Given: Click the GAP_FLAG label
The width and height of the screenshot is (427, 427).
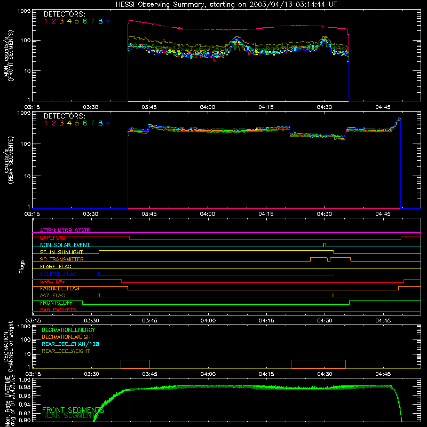Looking at the screenshot, I should click(52, 238).
